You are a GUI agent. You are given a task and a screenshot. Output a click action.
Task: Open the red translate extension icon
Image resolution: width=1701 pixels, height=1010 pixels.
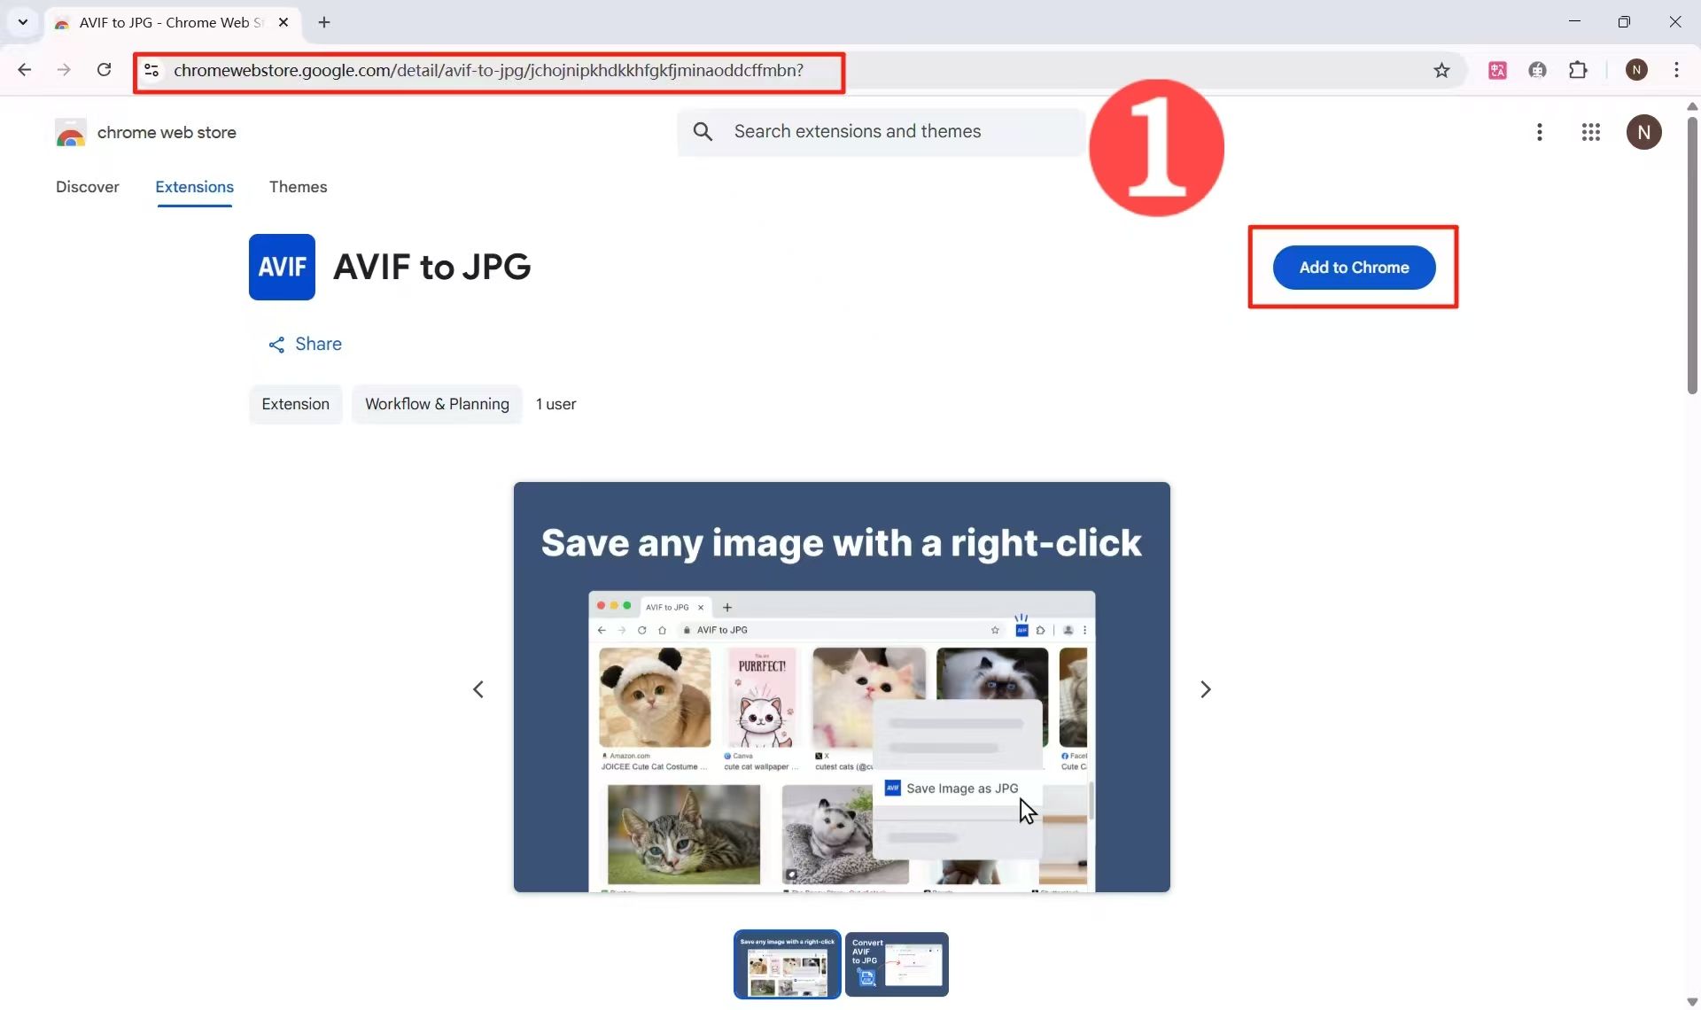[1497, 70]
